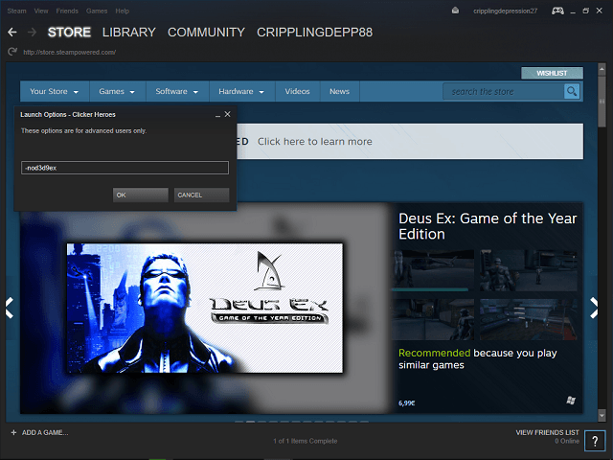Click the store URL address text

coord(69,52)
